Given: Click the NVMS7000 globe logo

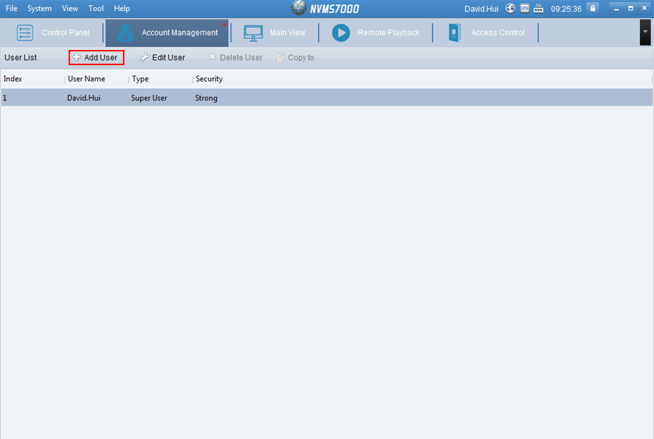Looking at the screenshot, I should coord(298,8).
